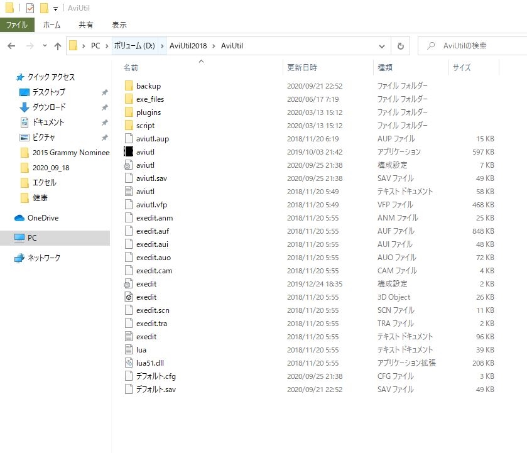Open quick access toolbar customize dropdown
This screenshot has height=453, width=527.
[x=55, y=8]
